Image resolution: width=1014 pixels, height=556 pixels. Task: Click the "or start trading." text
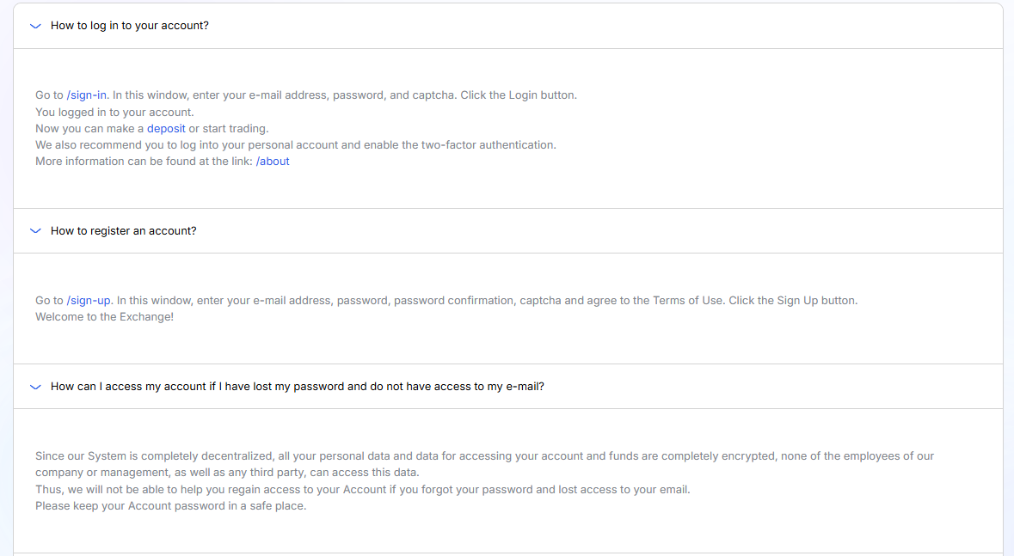(229, 129)
